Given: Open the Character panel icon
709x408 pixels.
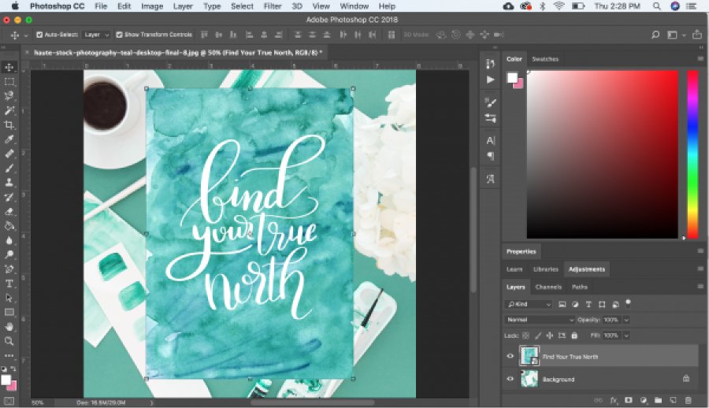Looking at the screenshot, I should tap(490, 140).
